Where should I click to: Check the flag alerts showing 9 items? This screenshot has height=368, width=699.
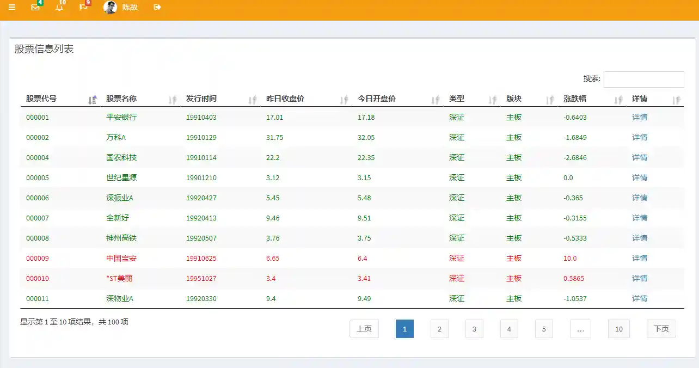pyautogui.click(x=83, y=8)
